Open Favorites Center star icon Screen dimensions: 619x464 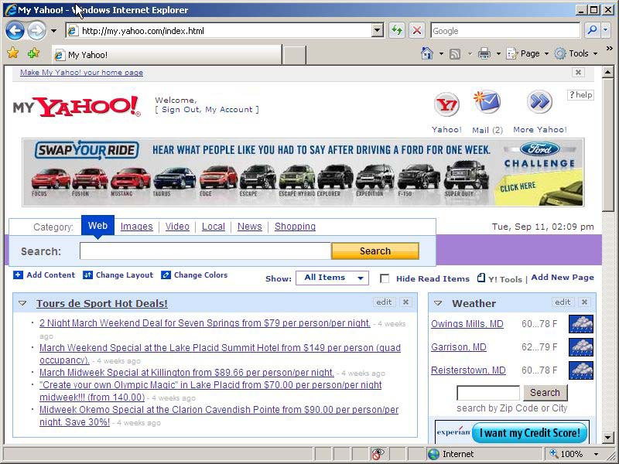[12, 53]
